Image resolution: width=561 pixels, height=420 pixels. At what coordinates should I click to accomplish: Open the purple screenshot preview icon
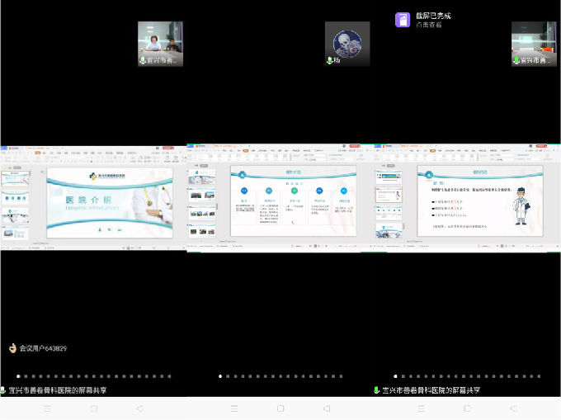point(403,20)
